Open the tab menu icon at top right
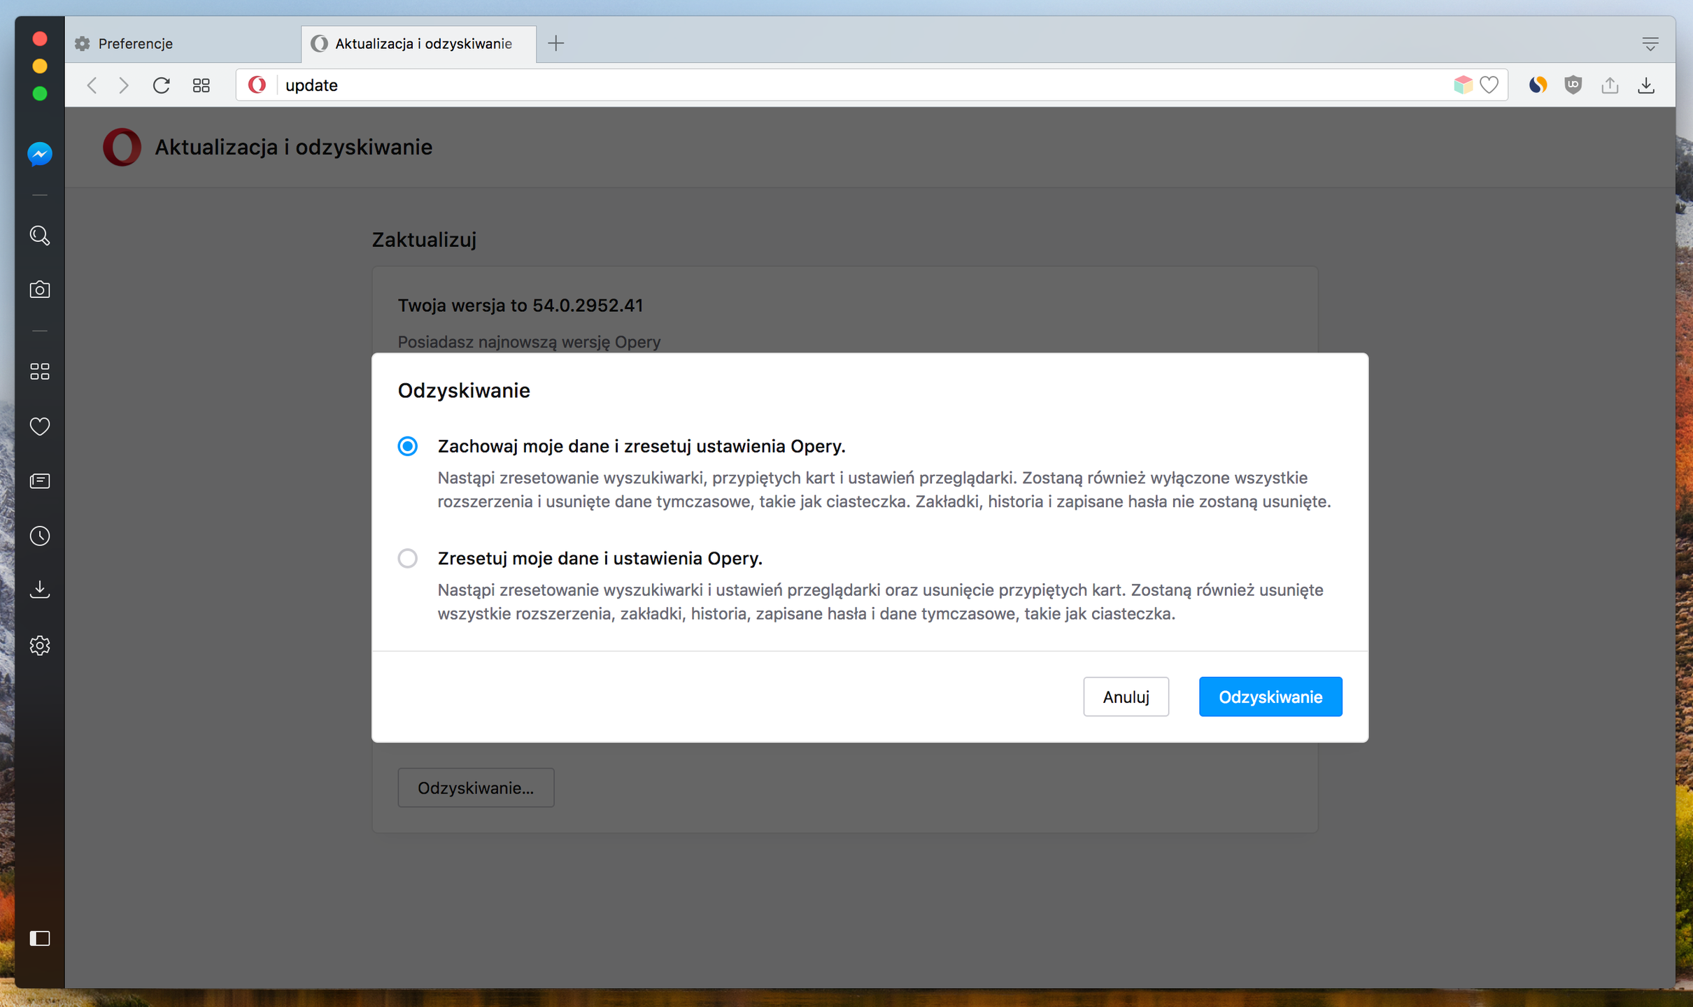This screenshot has width=1693, height=1007. coord(1650,44)
